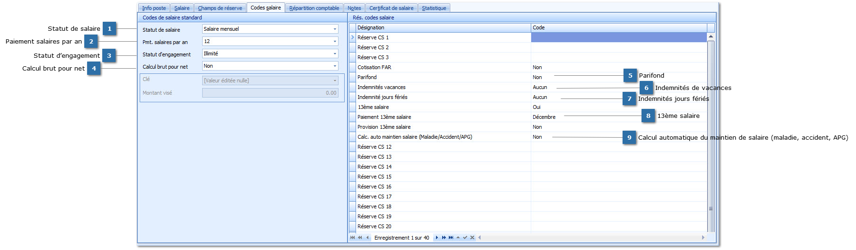Switch to the Info poste tab
Screen dimensions: 856x250
154,8
